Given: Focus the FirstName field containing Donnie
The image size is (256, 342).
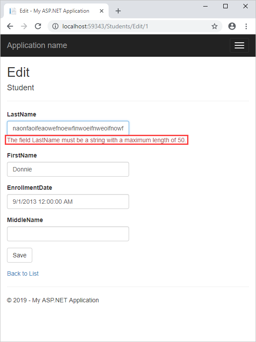Looking at the screenshot, I should (68, 169).
